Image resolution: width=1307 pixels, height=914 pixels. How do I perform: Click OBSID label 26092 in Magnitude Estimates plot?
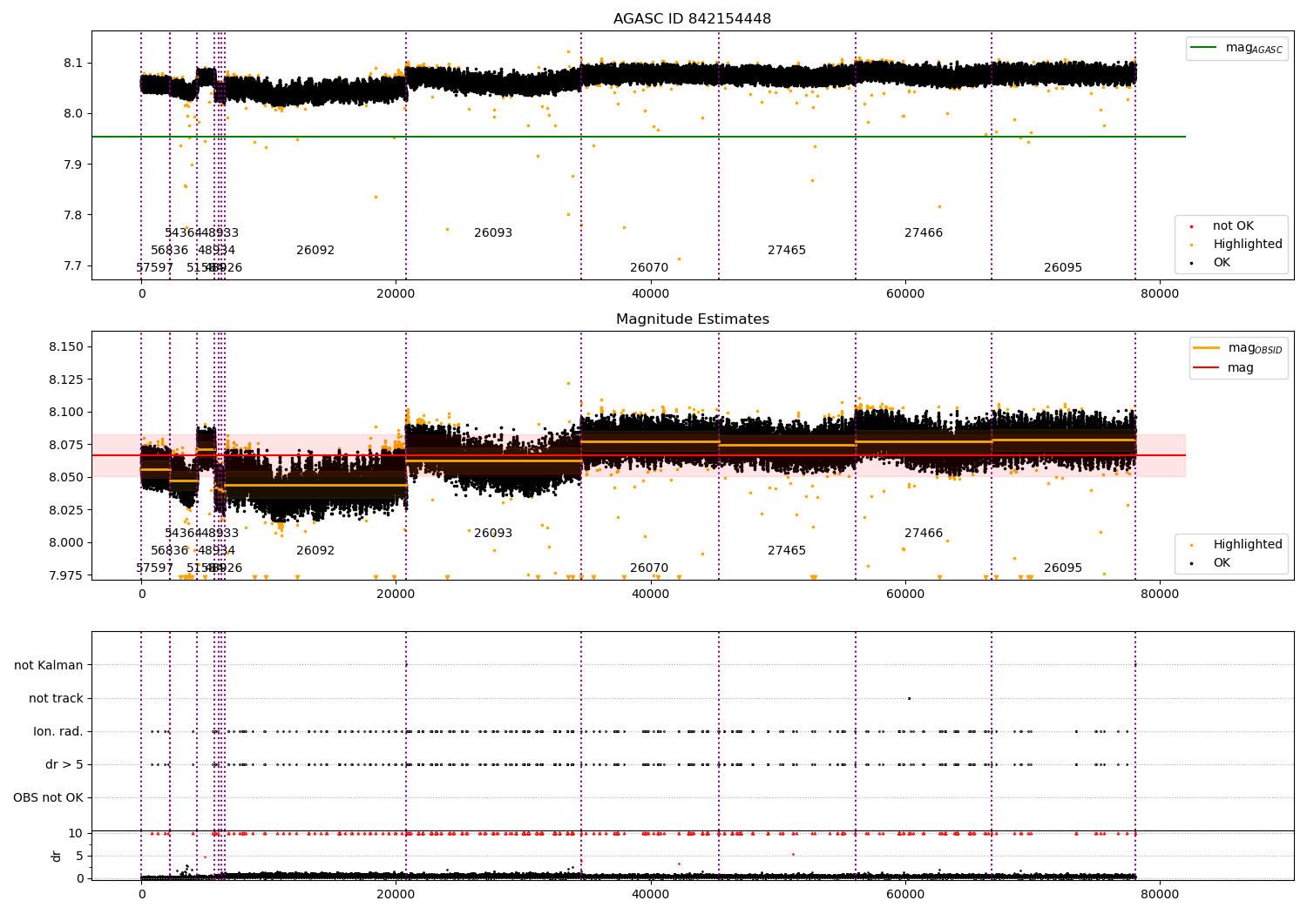[315, 551]
